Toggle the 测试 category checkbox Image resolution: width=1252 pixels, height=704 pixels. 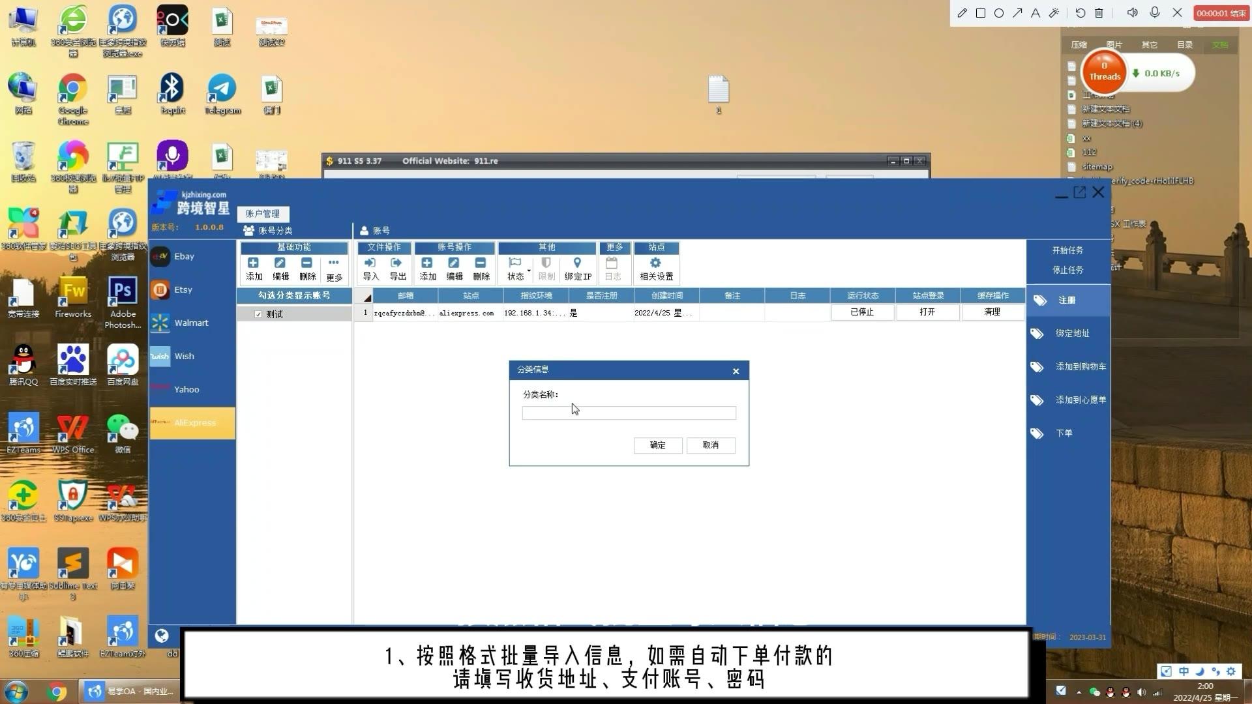pyautogui.click(x=258, y=314)
